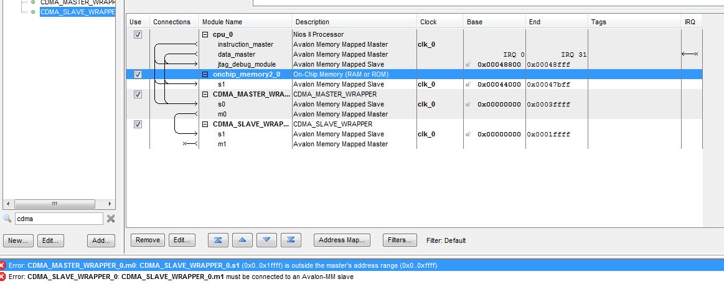Collapse the CDMA_SLAVE_WRAP... module row
724x289 pixels.
coord(205,124)
